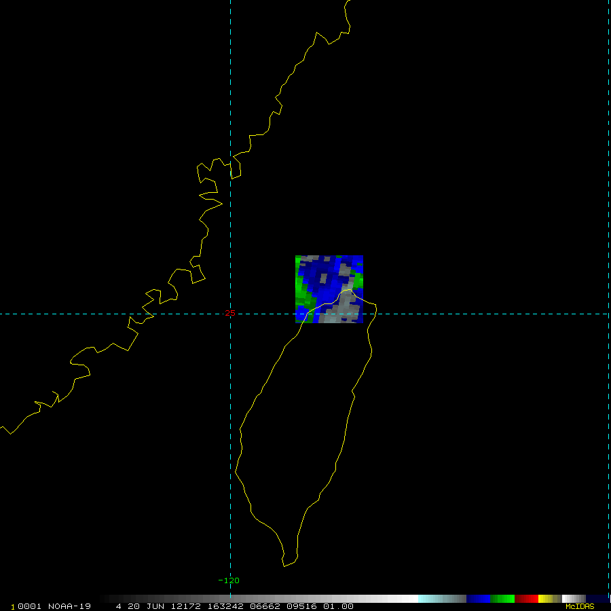
Task: Click the red 25 latitude label
Action: [229, 313]
